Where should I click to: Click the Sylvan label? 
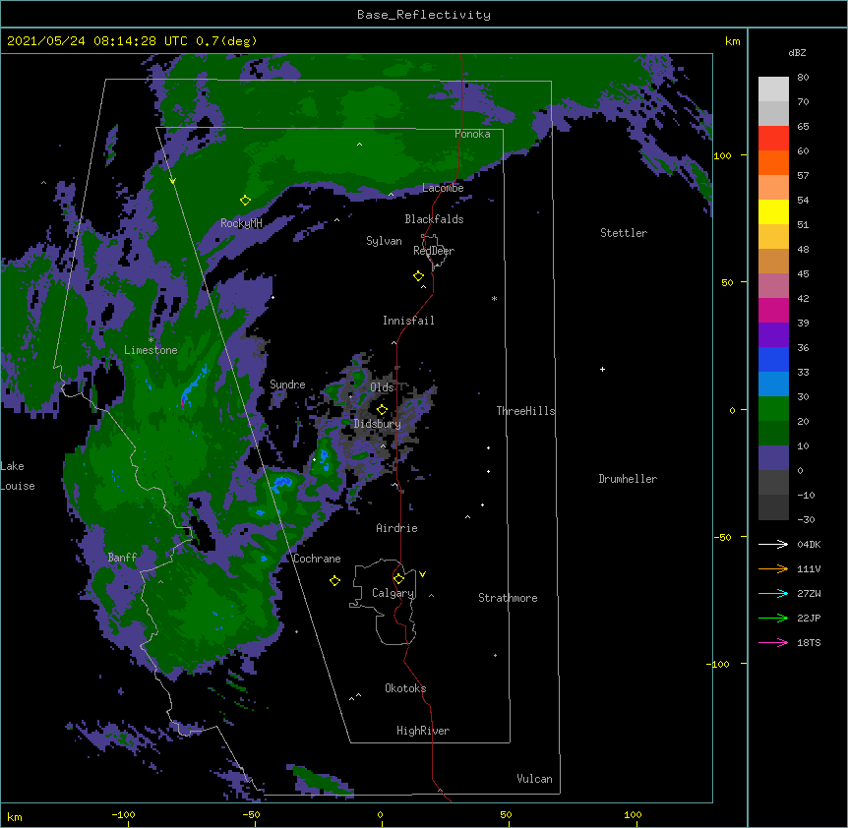click(x=384, y=241)
